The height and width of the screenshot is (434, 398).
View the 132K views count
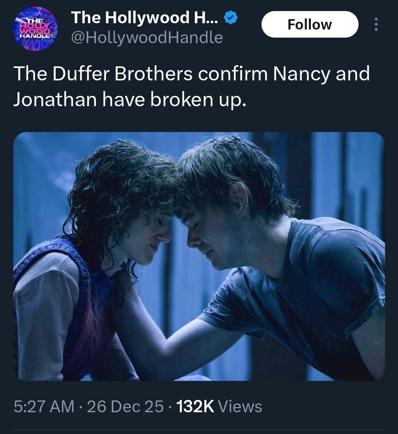(x=195, y=406)
